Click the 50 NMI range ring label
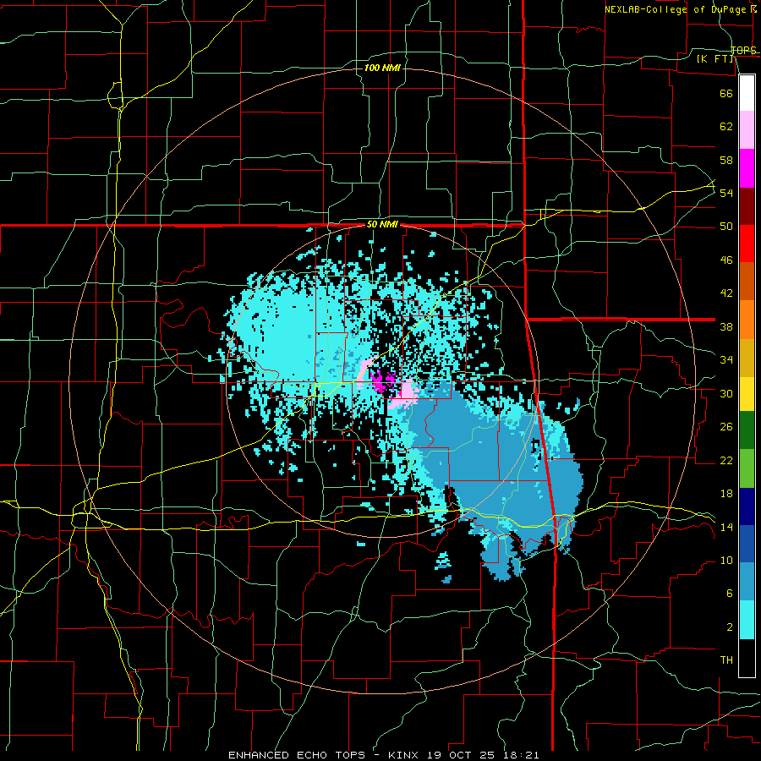The width and height of the screenshot is (761, 761). pyautogui.click(x=382, y=224)
